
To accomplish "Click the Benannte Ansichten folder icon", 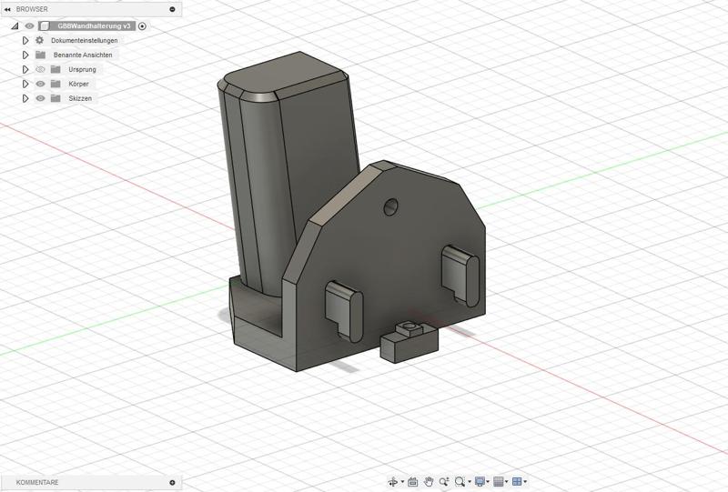I will tap(40, 55).
